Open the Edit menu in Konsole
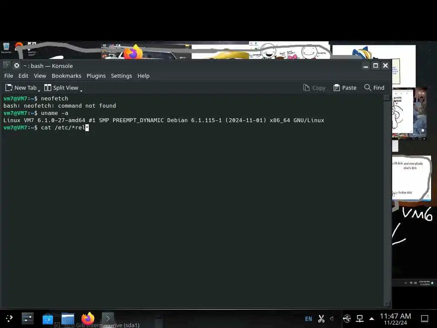 click(x=23, y=76)
